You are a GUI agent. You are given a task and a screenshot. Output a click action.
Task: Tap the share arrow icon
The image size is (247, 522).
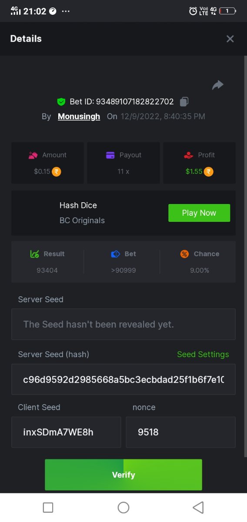pos(217,85)
